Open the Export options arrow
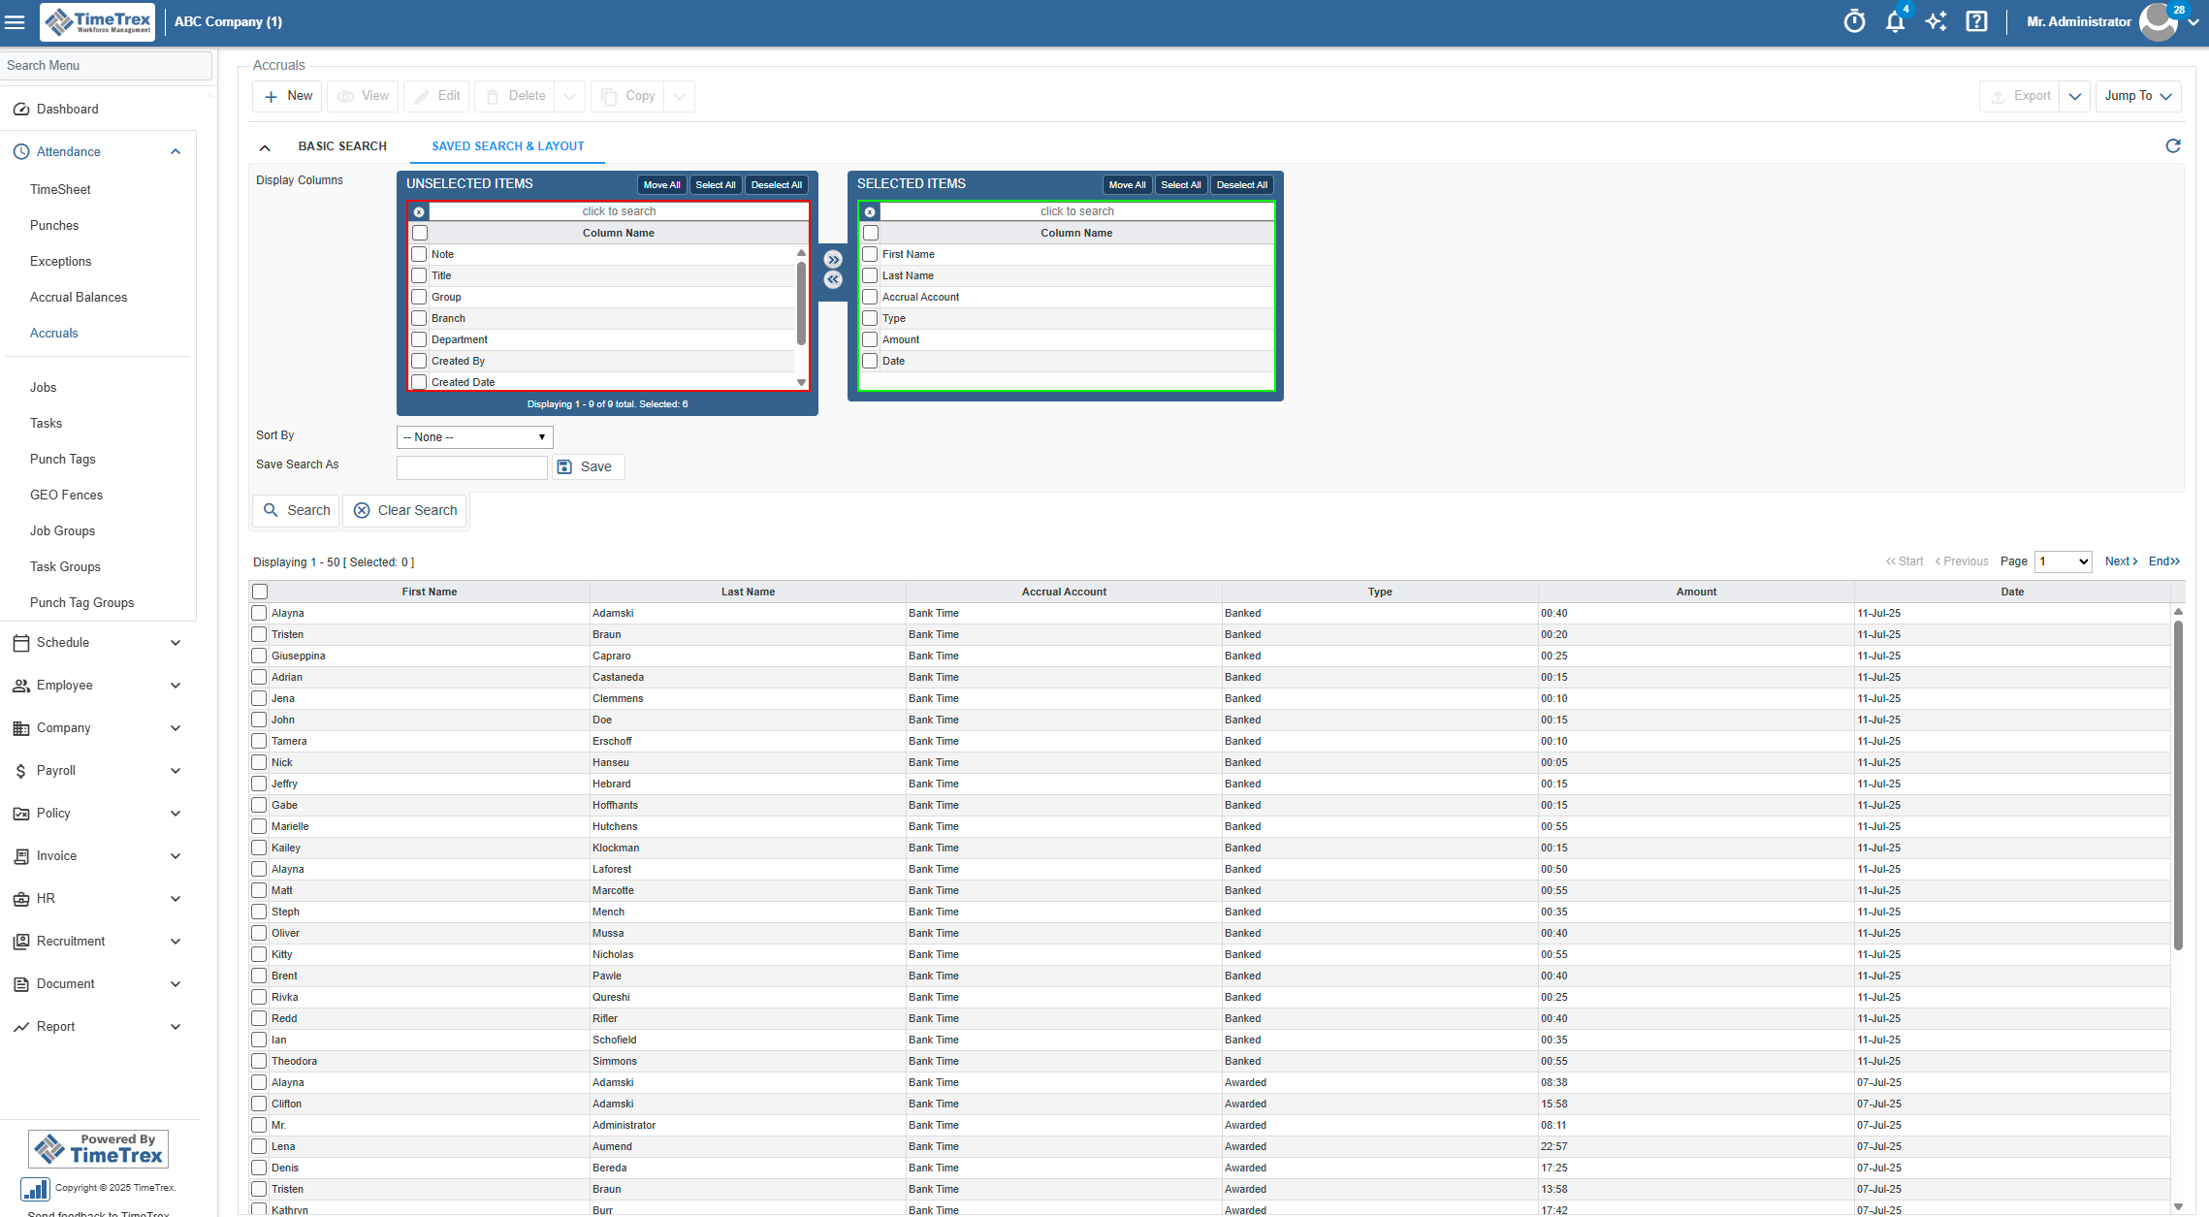Screen dimensions: 2209x1217 tap(2075, 96)
